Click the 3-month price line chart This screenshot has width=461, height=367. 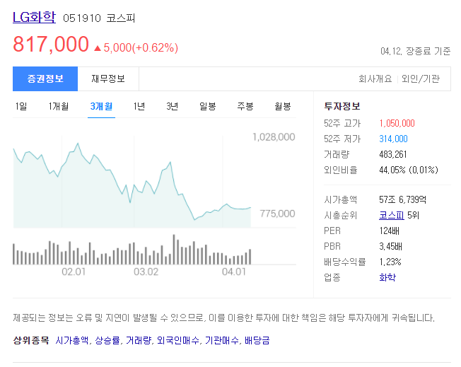pyautogui.click(x=132, y=185)
